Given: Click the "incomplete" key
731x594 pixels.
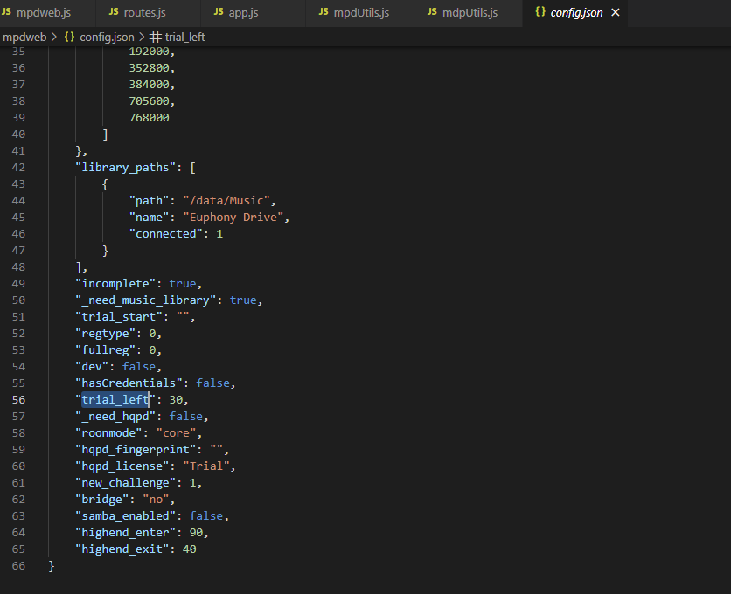Looking at the screenshot, I should coord(115,284).
